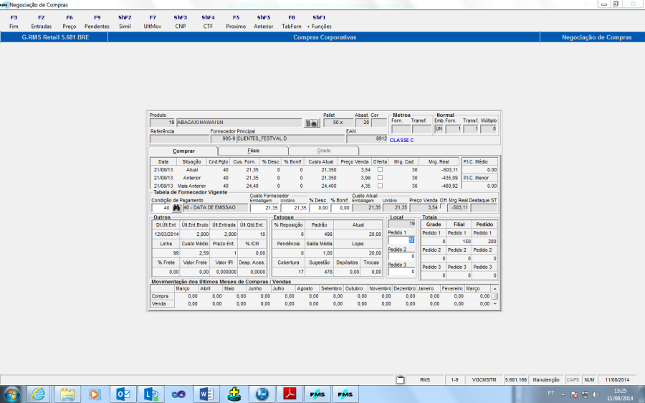This screenshot has height=403, width=645.
Task: Switch to the Grade tab
Action: 324,151
